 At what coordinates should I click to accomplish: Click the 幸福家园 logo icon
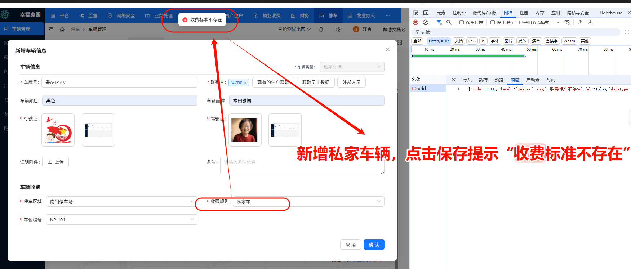[5, 15]
